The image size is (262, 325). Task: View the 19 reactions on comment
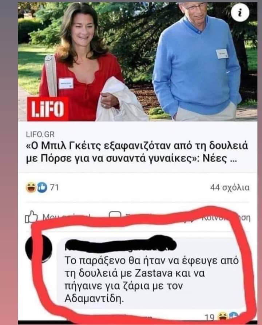click(209, 317)
